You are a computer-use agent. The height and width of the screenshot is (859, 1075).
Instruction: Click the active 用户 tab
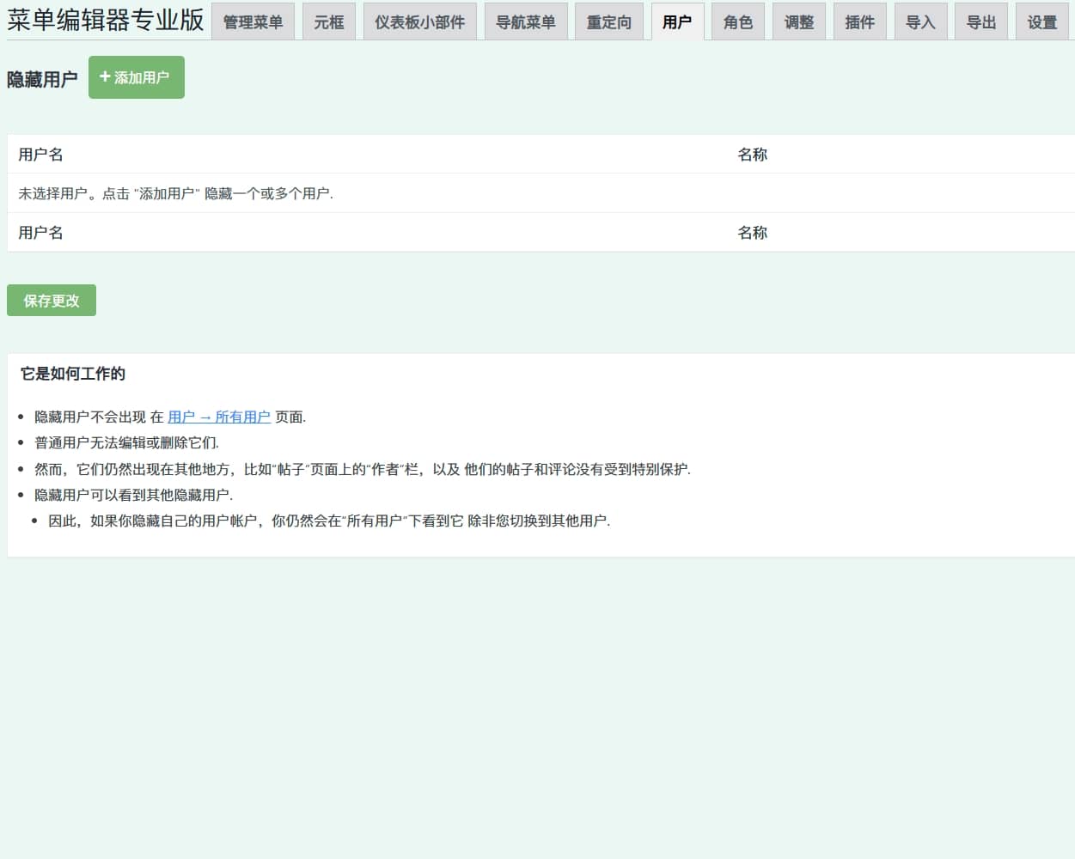click(x=677, y=22)
